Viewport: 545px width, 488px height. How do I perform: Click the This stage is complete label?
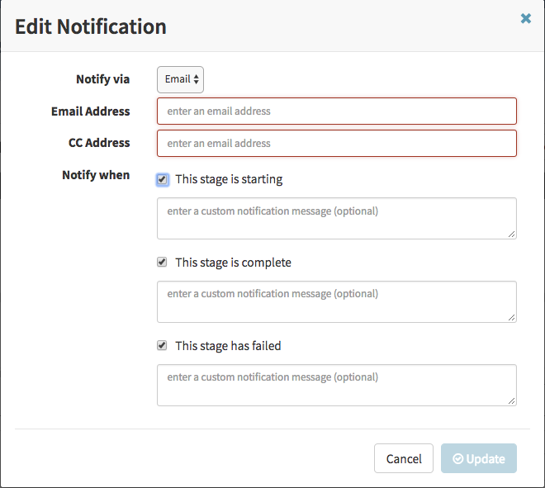pyautogui.click(x=233, y=263)
